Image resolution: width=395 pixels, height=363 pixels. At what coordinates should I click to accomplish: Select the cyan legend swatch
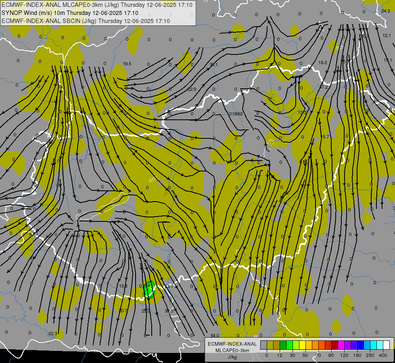(373, 345)
